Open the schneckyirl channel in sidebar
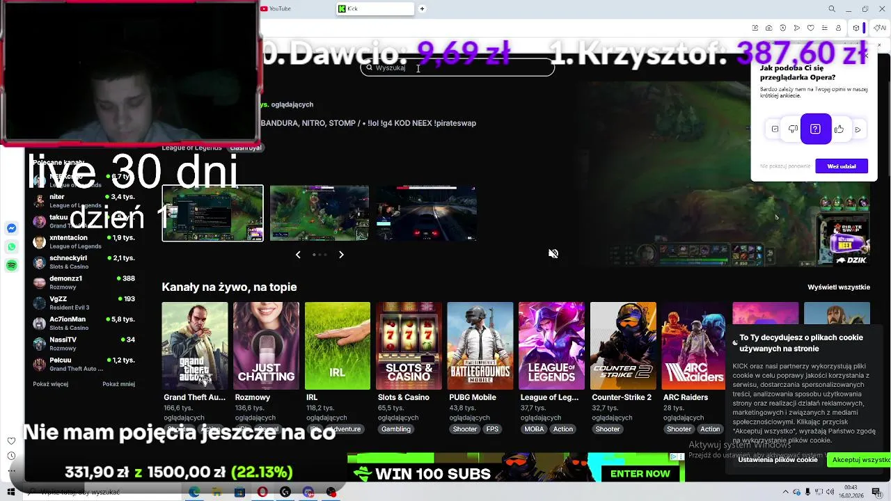This screenshot has width=891, height=501. pyautogui.click(x=84, y=262)
